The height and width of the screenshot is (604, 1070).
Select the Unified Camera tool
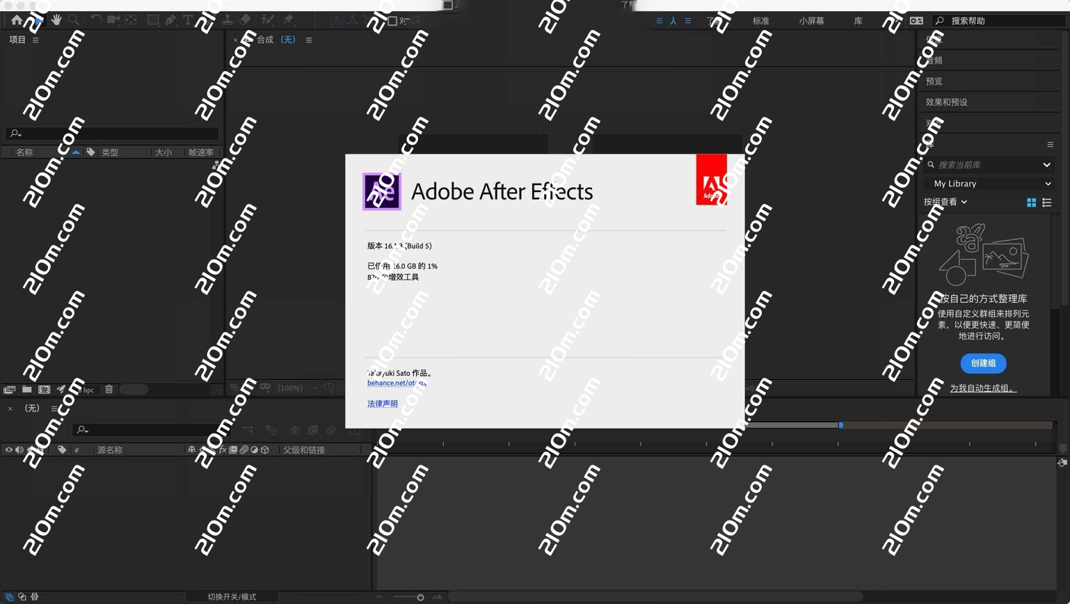pos(113,20)
